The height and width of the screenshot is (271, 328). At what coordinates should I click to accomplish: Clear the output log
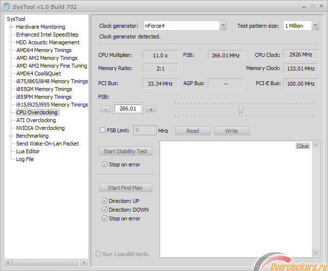tap(303, 146)
